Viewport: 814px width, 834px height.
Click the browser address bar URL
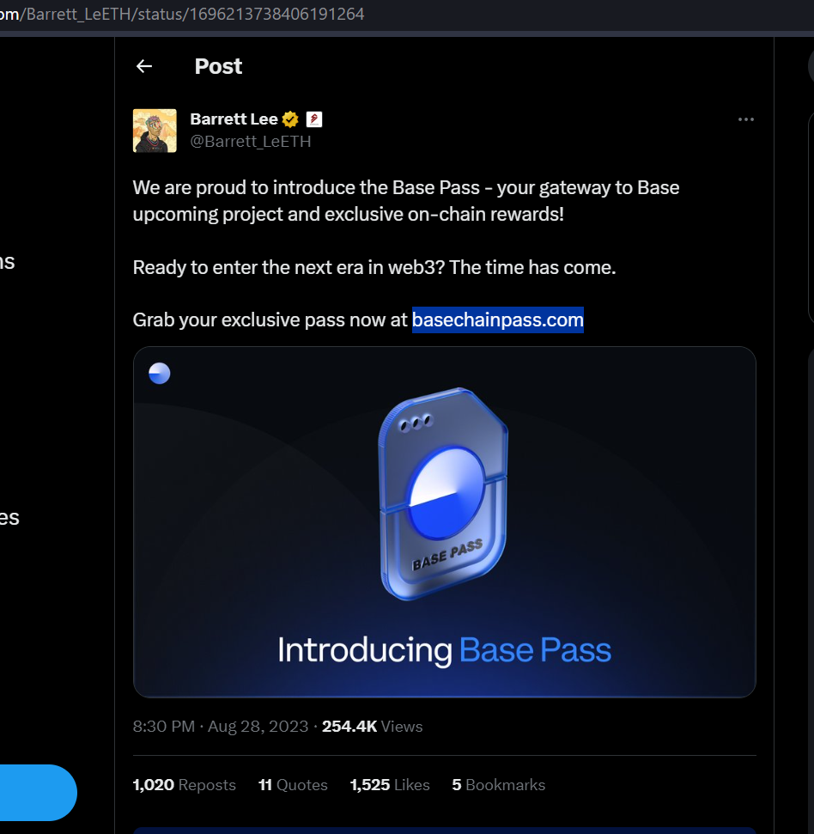click(182, 14)
